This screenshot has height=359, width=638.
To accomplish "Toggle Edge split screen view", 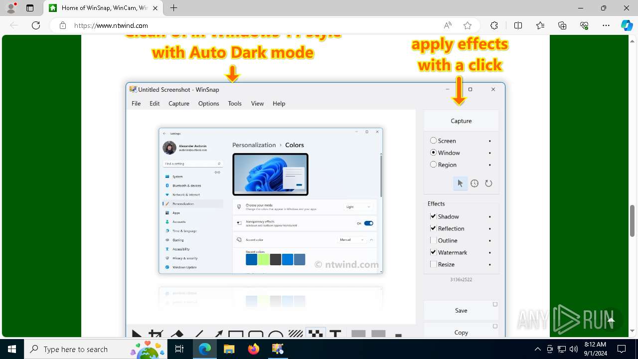I will click(x=518, y=25).
